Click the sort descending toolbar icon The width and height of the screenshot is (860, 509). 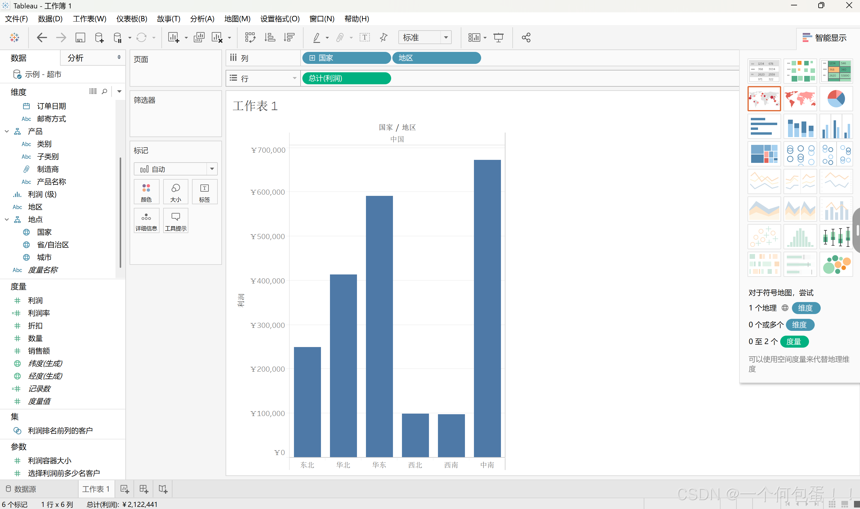(289, 37)
